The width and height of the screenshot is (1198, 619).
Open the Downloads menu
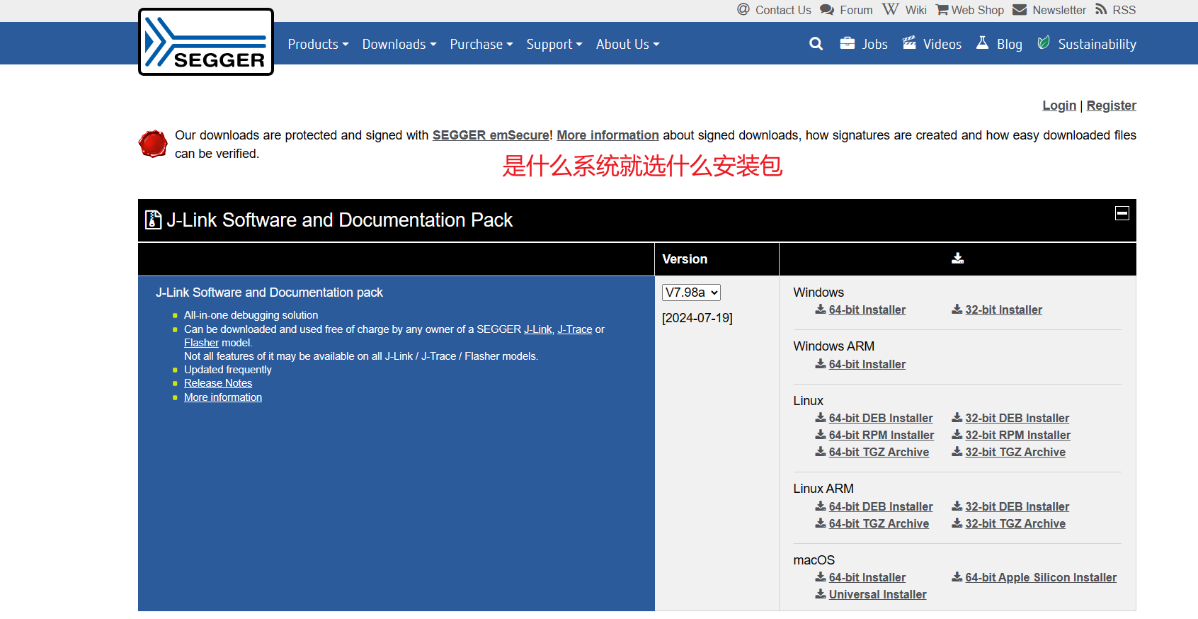point(399,44)
